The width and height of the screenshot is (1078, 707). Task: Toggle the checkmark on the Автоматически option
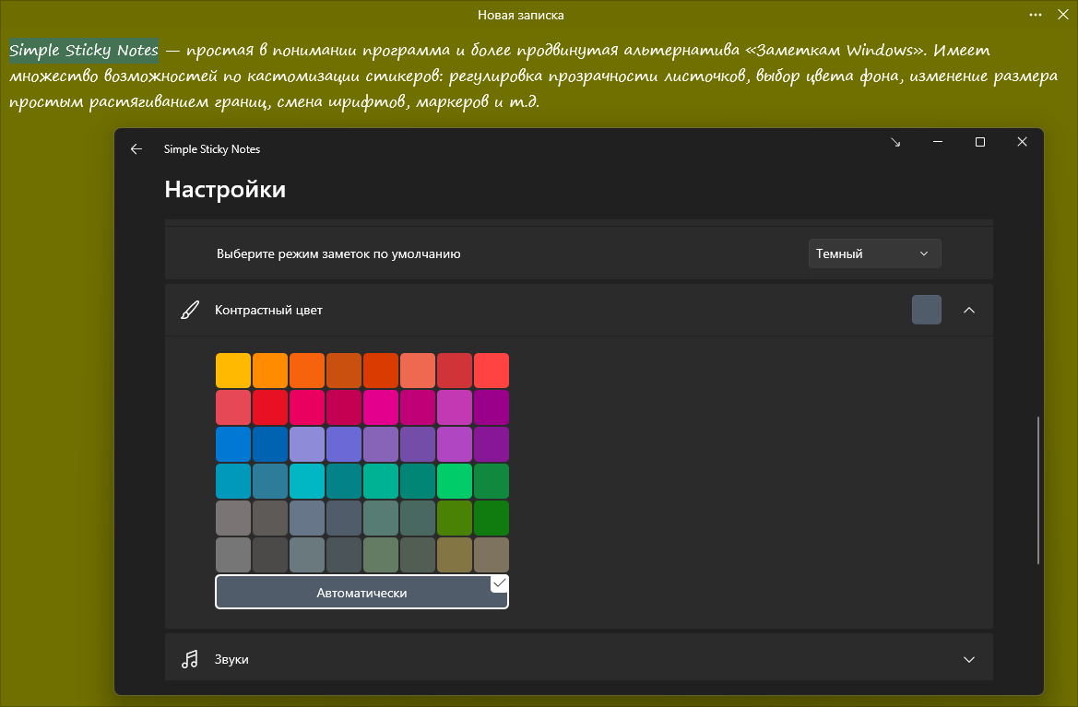499,583
